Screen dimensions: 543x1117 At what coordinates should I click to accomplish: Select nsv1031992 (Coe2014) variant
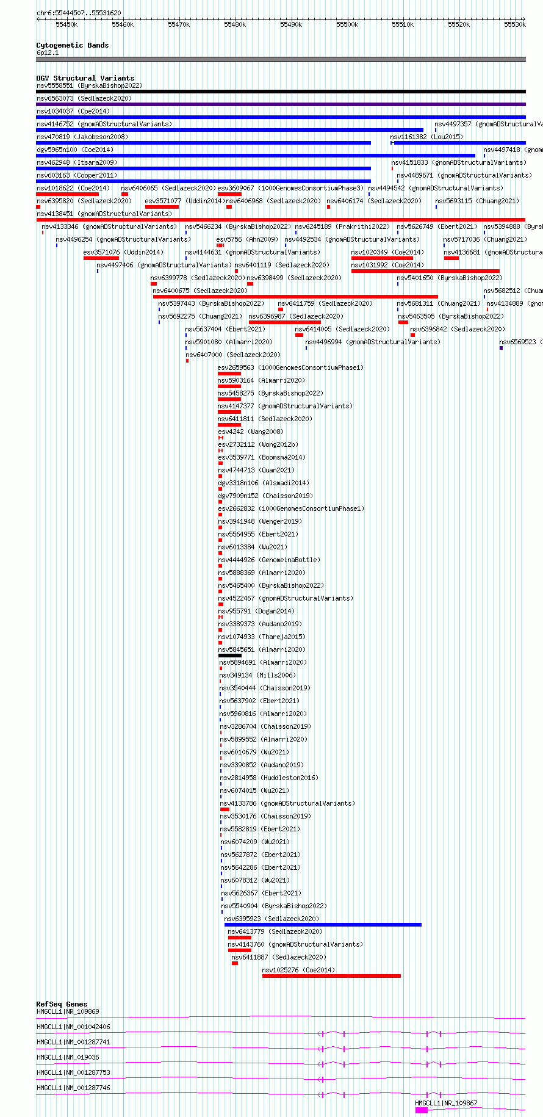point(387,265)
